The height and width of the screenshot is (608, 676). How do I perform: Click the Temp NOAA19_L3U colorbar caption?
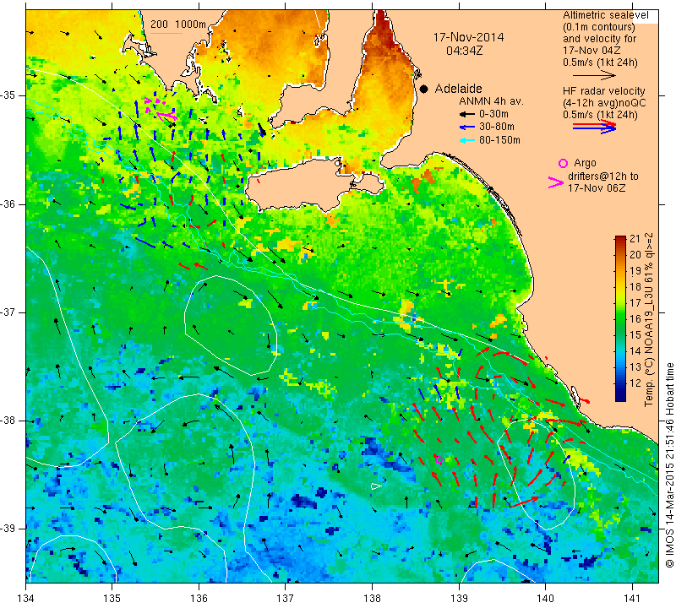(x=648, y=319)
